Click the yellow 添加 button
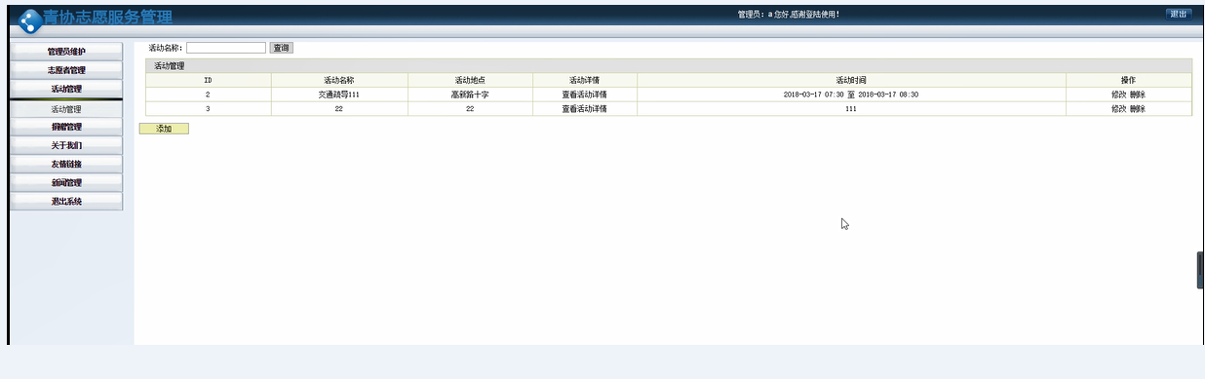The height and width of the screenshot is (379, 1205). pyautogui.click(x=164, y=129)
